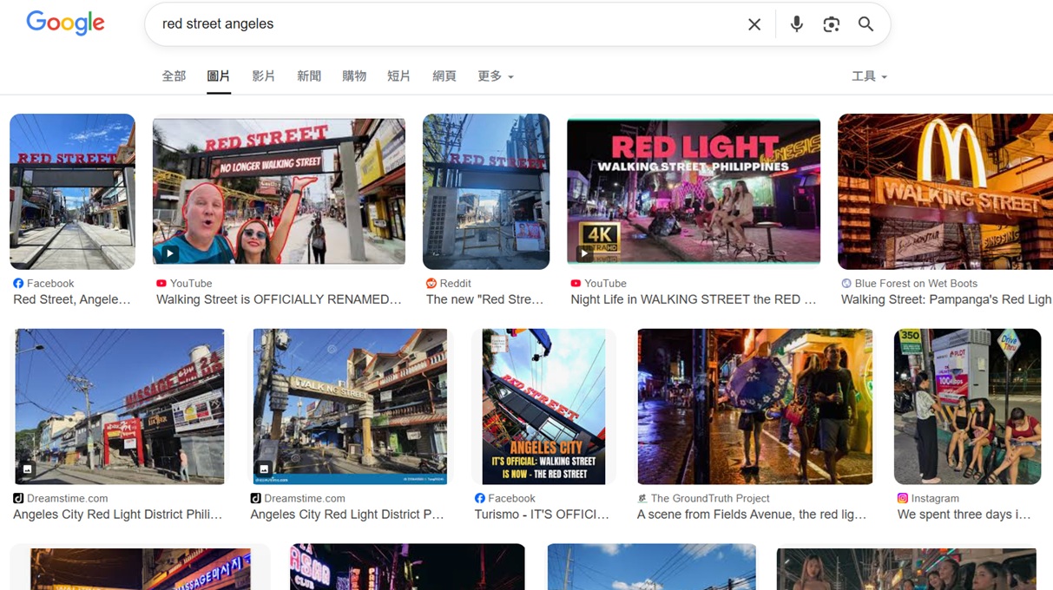Image resolution: width=1053 pixels, height=590 pixels.
Task: Open 'Turismo - IT'S OFFICI…' link
Action: click(542, 515)
